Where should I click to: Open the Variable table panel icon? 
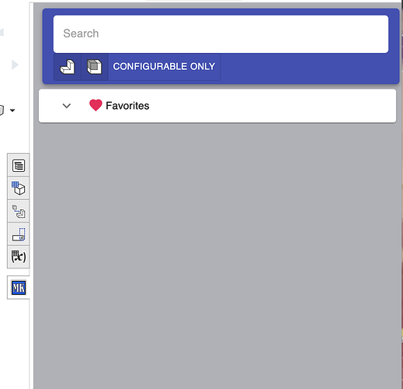(19, 257)
